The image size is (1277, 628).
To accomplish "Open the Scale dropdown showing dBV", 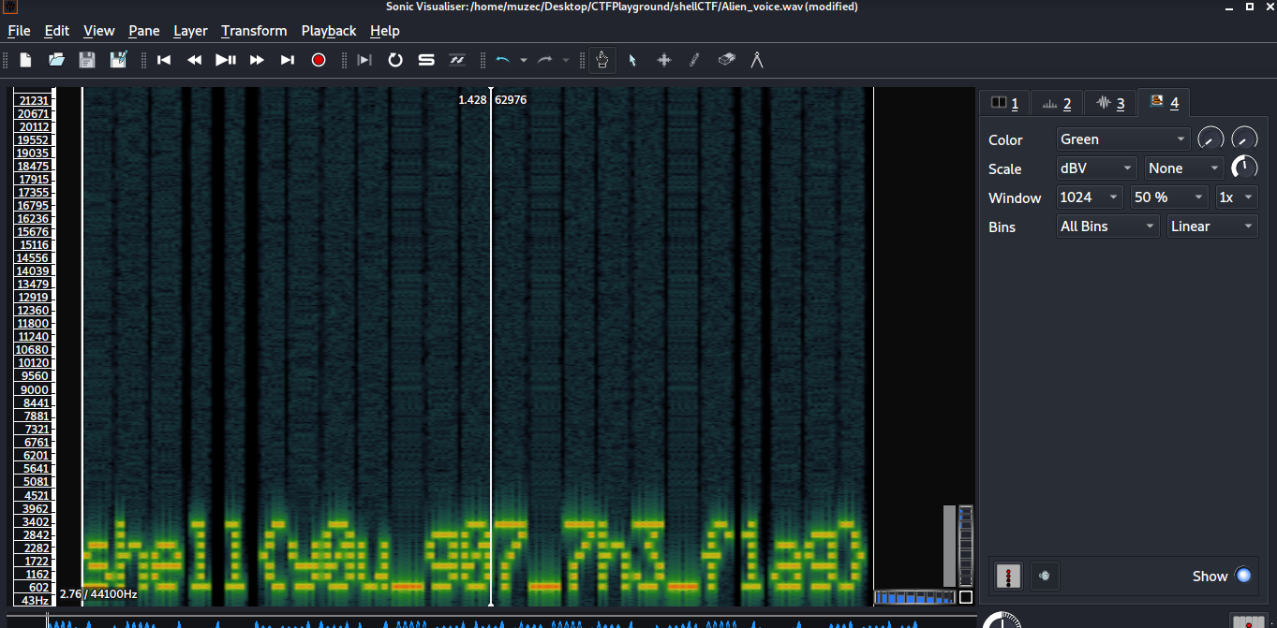I will point(1095,168).
